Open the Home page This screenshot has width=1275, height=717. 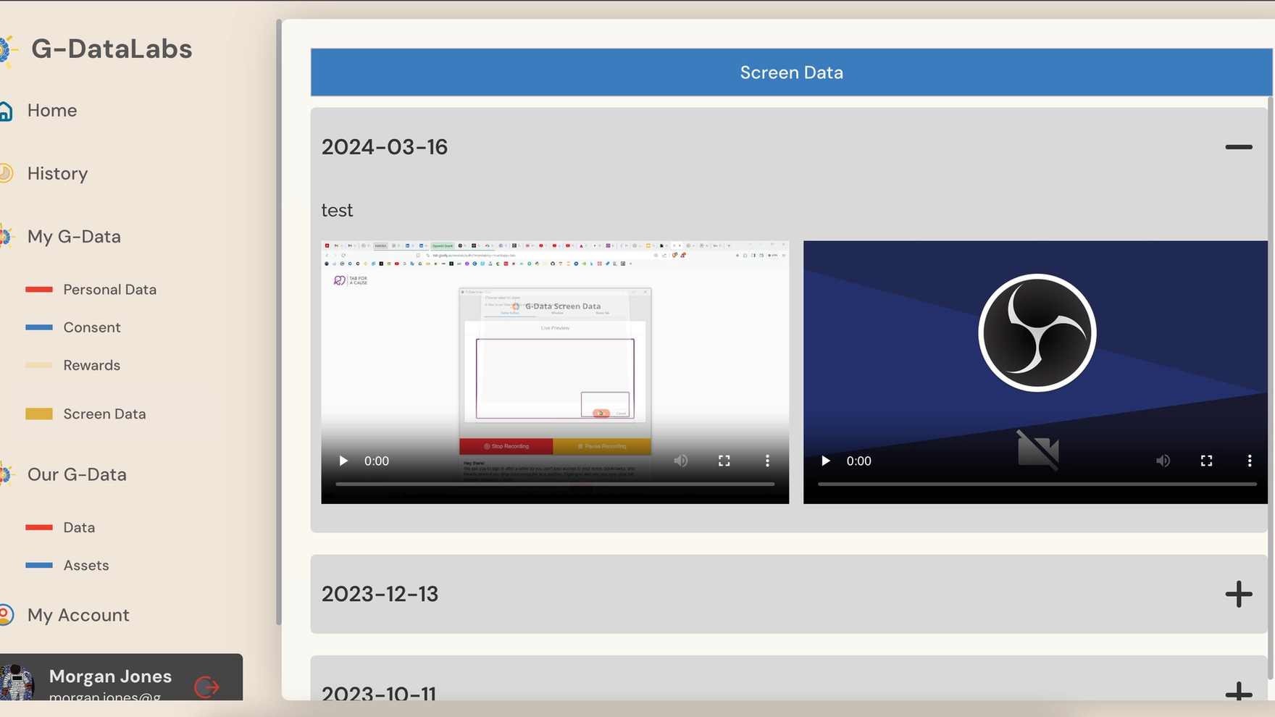pyautogui.click(x=52, y=110)
